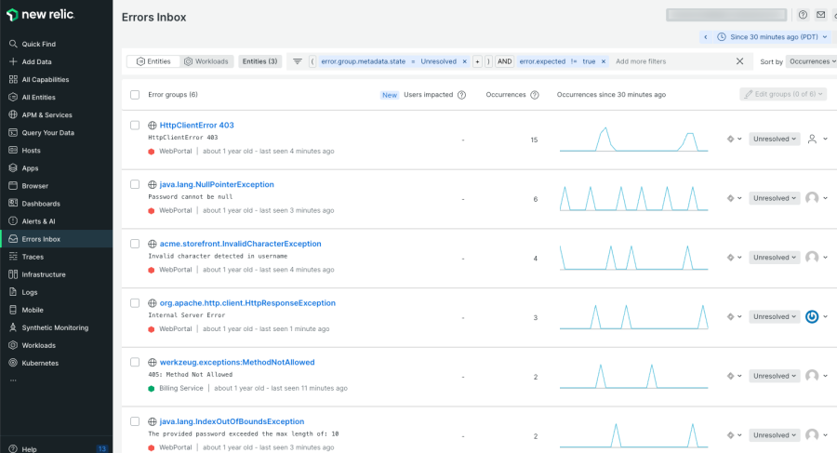Click Entities (3) button
Viewport: 837px width, 453px height.
click(260, 61)
